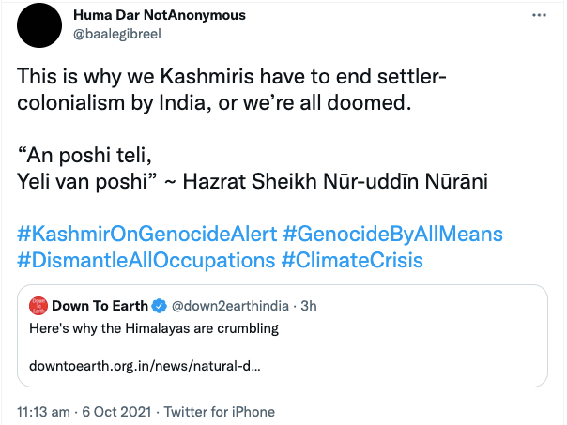Click the Down To Earth red logo avatar
Viewport: 567px width, 425px height.
tap(38, 305)
